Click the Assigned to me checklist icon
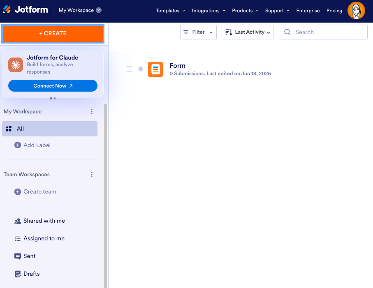373x288 pixels. [x=18, y=239]
